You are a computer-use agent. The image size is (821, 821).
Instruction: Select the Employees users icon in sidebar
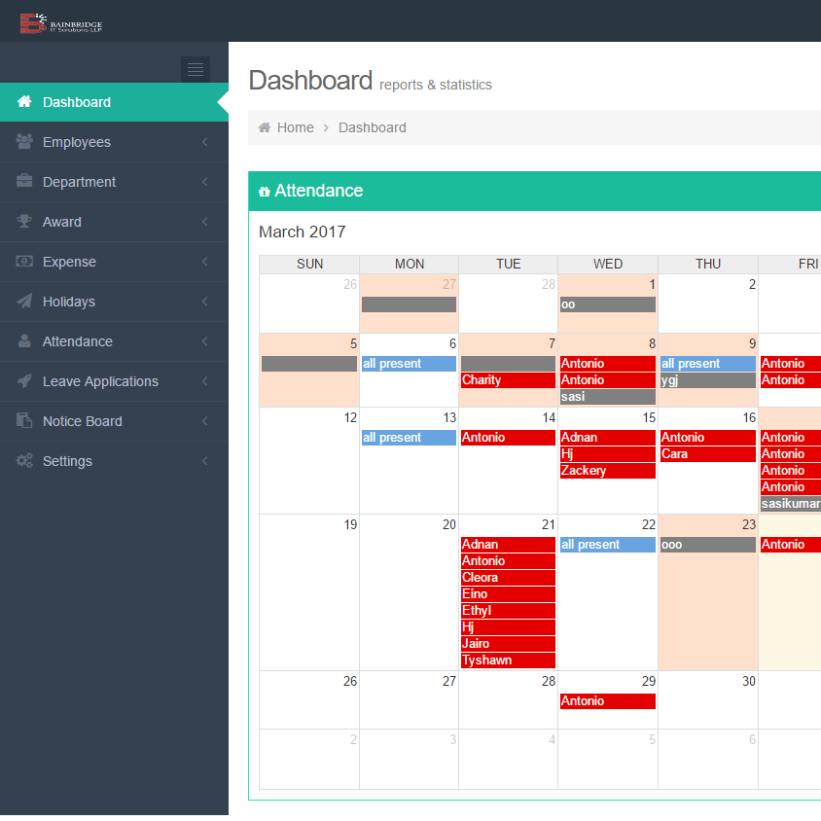coord(22,141)
